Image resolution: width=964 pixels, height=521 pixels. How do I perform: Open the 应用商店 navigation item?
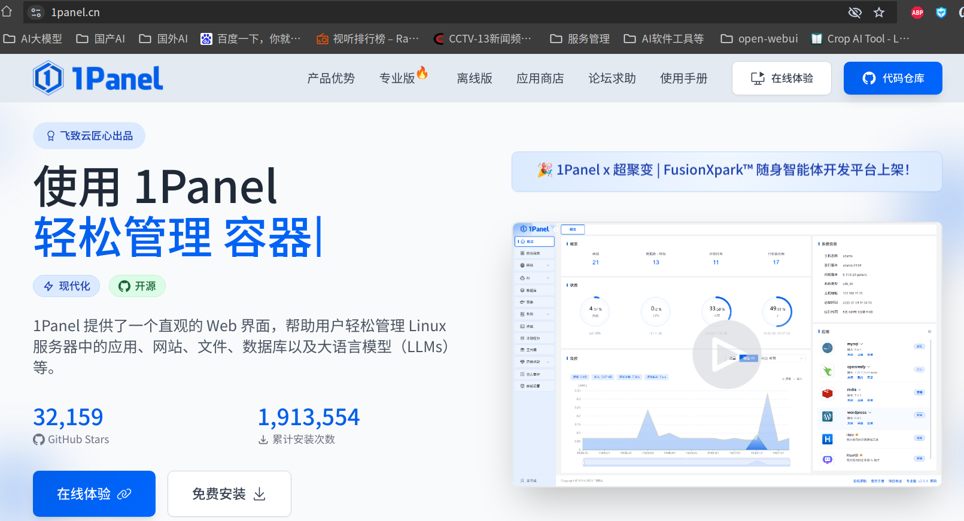(540, 78)
